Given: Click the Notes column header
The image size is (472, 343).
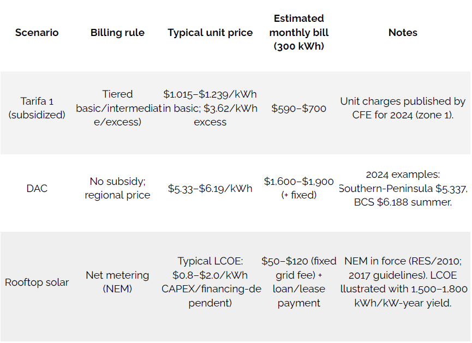Looking at the screenshot, I should point(403,33).
